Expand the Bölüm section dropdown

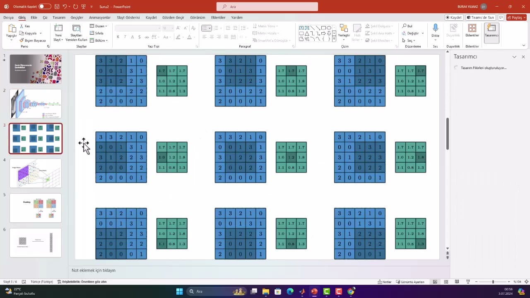[99, 41]
